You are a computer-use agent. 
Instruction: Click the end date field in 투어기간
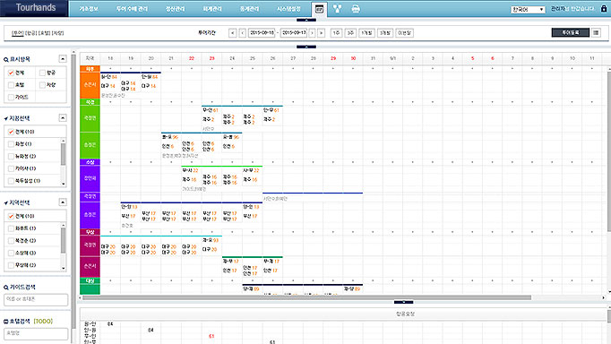(x=294, y=33)
